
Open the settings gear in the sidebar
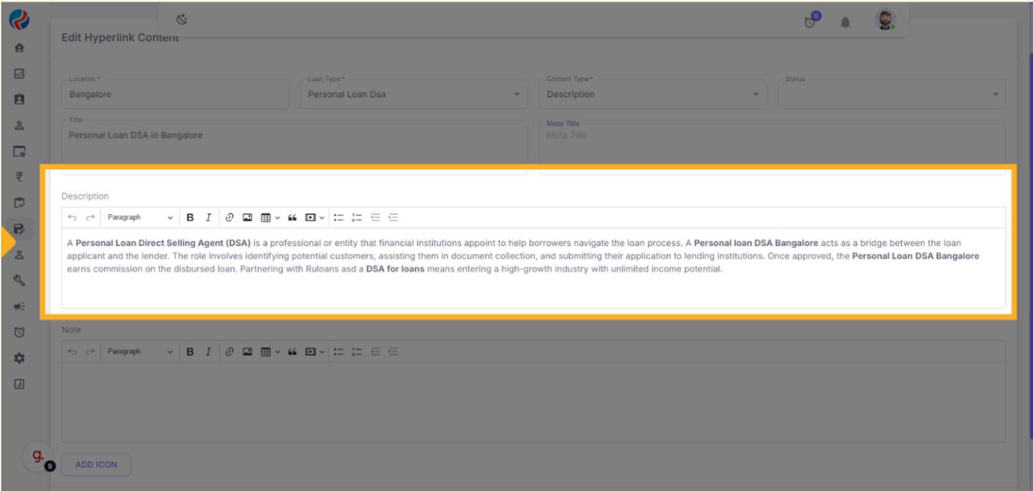pos(19,358)
